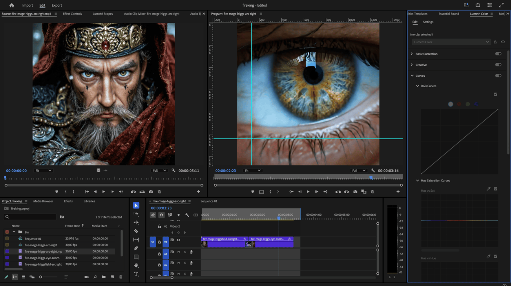The image size is (511, 286).
Task: Select the Hand tool
Action: tap(136, 266)
